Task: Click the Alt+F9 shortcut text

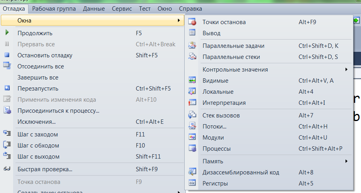Action: pyautogui.click(x=307, y=22)
